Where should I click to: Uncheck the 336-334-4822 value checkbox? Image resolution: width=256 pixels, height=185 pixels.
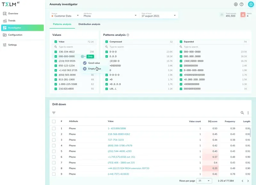pos(56,52)
